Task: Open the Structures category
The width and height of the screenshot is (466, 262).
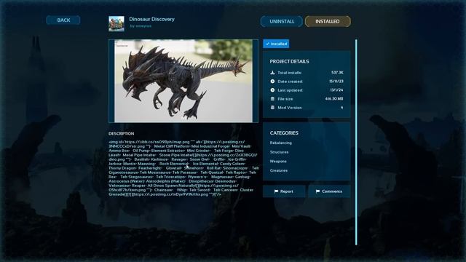Action: point(279,152)
